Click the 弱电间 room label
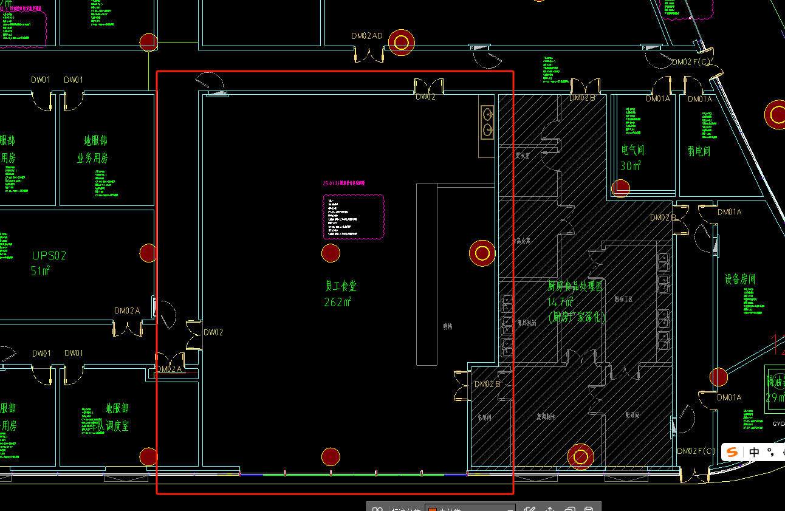 699,151
